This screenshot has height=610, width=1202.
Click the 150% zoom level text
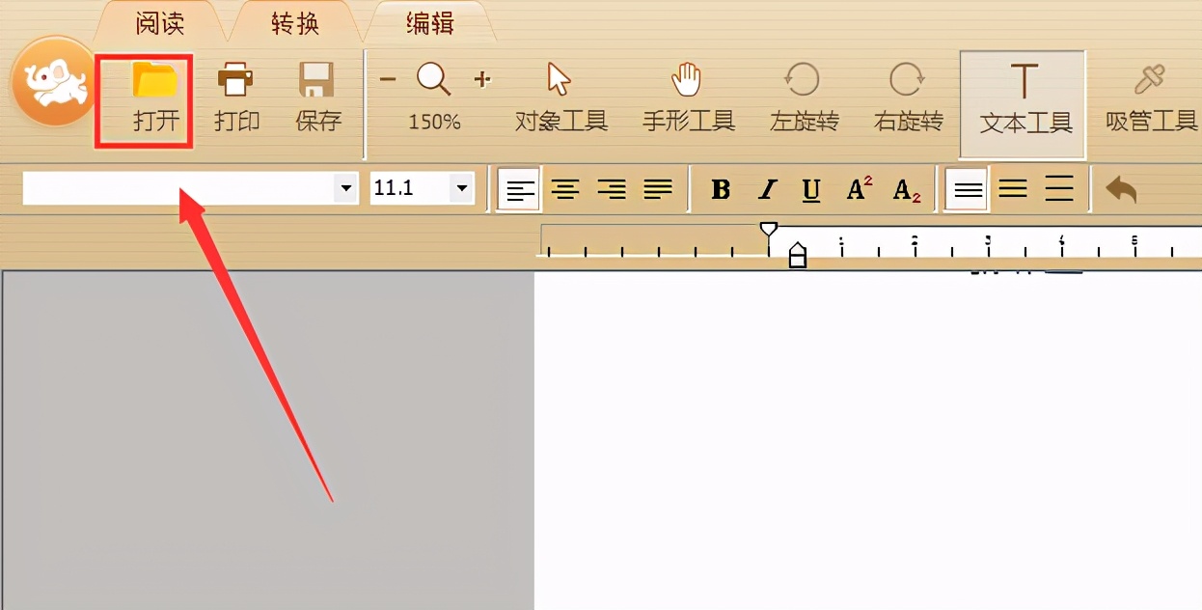click(x=434, y=122)
